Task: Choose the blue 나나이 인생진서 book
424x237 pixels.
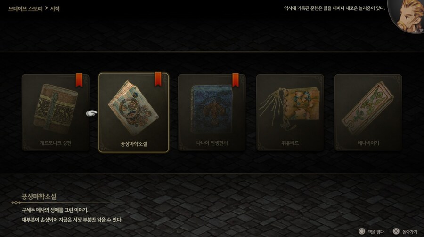Action: coord(212,112)
